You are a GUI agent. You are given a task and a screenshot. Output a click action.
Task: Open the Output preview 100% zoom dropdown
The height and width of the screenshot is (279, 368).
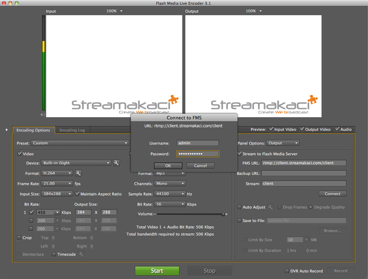[x=254, y=11]
